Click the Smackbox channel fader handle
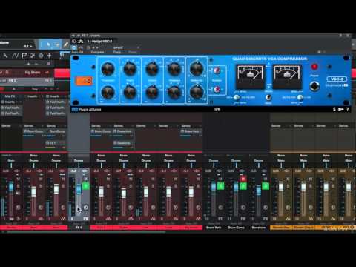This screenshot has width=356, height=267. (259, 191)
